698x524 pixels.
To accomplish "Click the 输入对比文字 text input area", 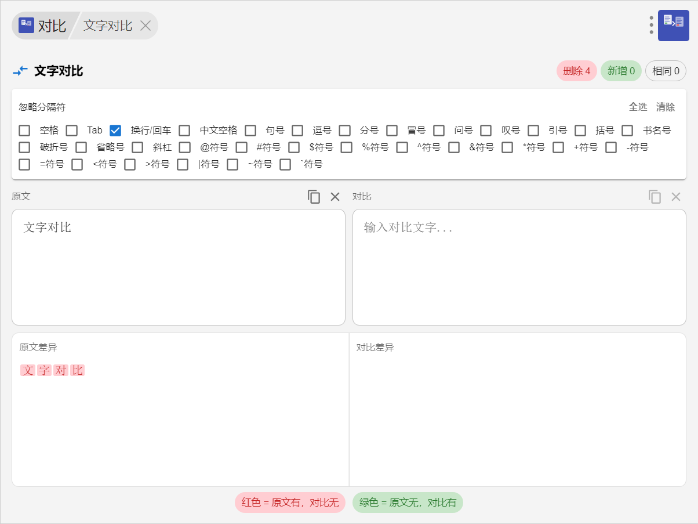I will (x=519, y=267).
